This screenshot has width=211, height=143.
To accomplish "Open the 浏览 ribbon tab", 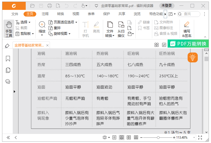I will click(137, 14).
